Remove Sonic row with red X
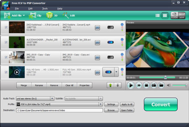 click(122, 72)
